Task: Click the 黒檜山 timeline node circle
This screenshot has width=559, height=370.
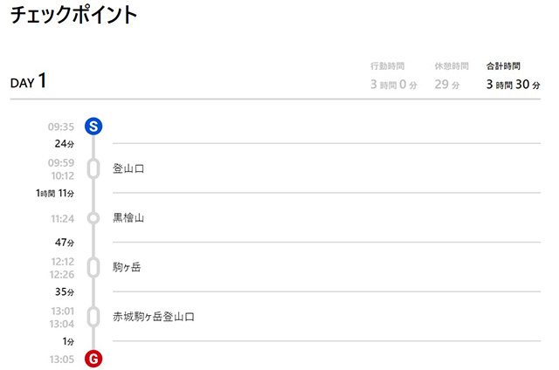Action: 93,217
